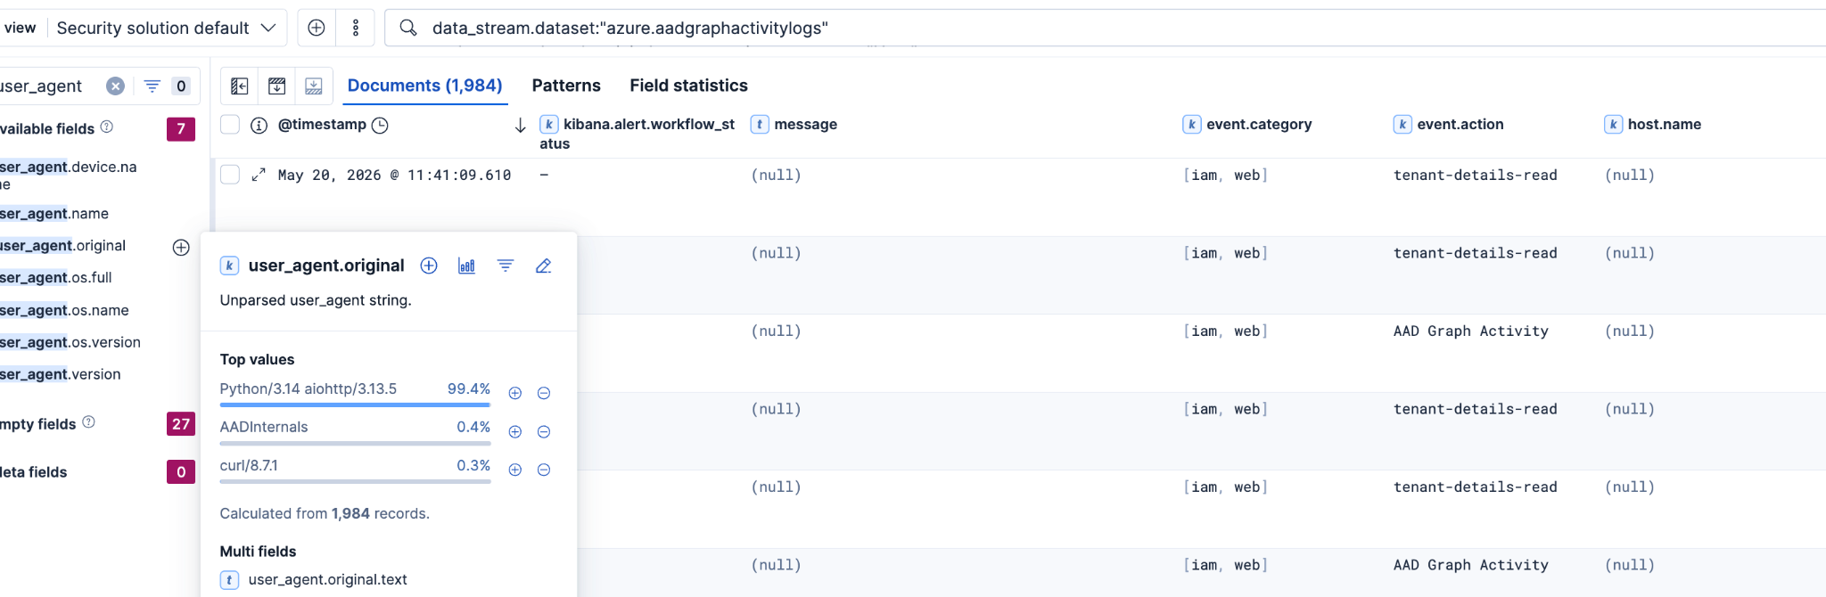Click the visualize icon for user_agent.original
The image size is (1826, 597).
pyautogui.click(x=466, y=266)
